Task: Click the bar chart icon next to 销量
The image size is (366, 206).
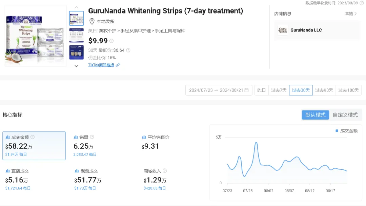Action: point(76,137)
